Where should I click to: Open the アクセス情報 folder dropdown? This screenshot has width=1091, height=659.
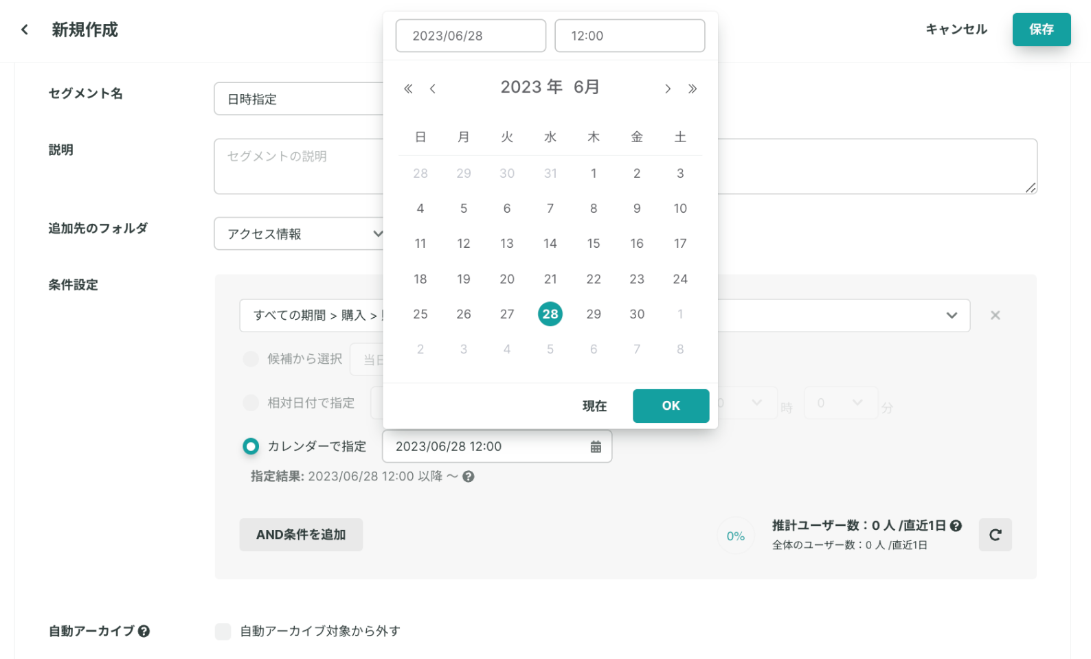pyautogui.click(x=299, y=234)
